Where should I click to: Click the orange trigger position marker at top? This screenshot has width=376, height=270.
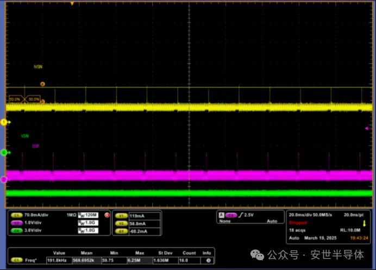(72, 3)
